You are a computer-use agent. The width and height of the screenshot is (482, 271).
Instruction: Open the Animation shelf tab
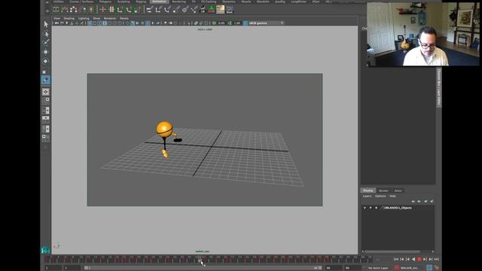click(x=160, y=2)
